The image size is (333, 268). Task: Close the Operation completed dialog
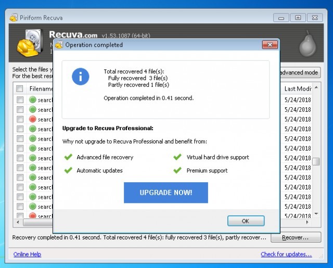pyautogui.click(x=270, y=45)
